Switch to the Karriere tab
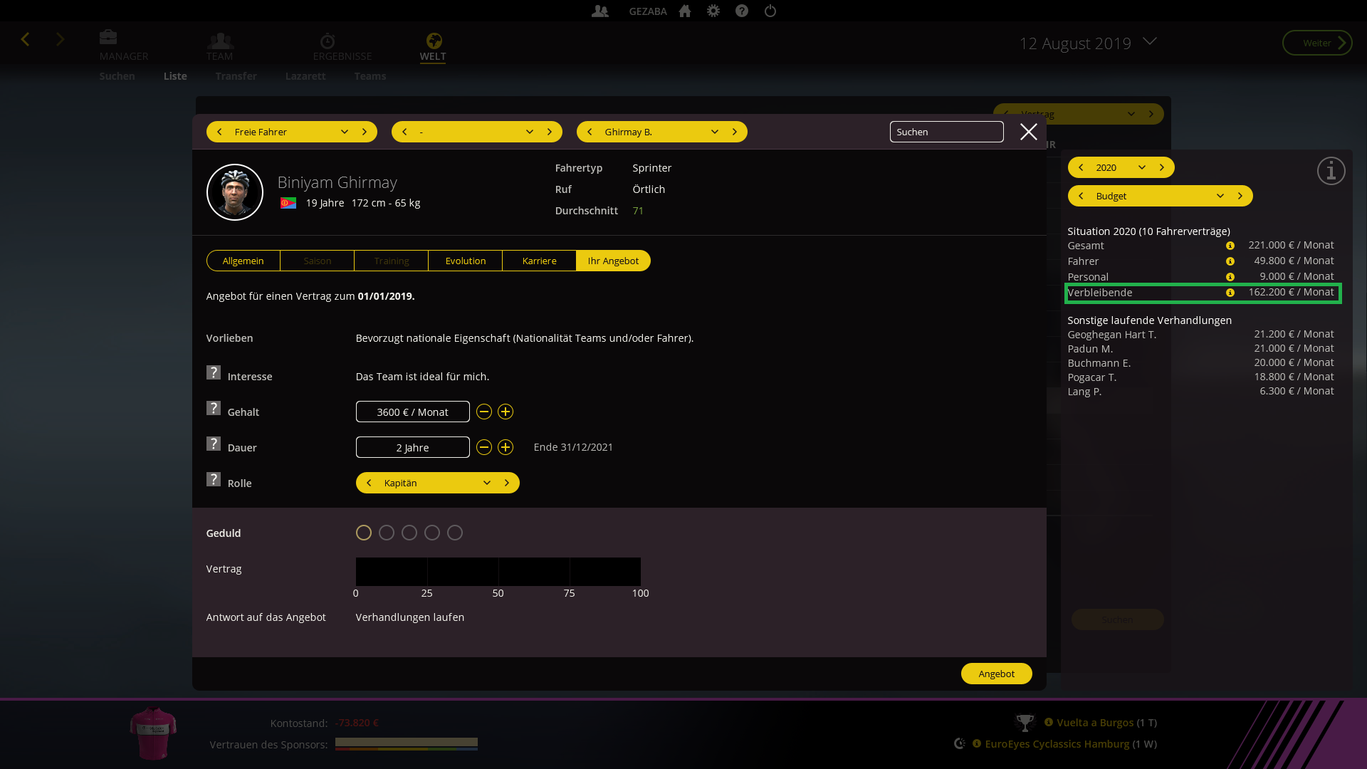 (x=539, y=261)
